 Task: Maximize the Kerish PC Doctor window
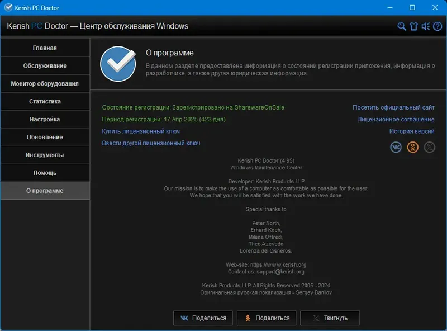tap(412, 7)
